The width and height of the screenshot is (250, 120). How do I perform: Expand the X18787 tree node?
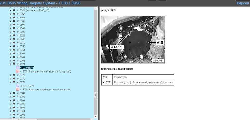coord(10,93)
